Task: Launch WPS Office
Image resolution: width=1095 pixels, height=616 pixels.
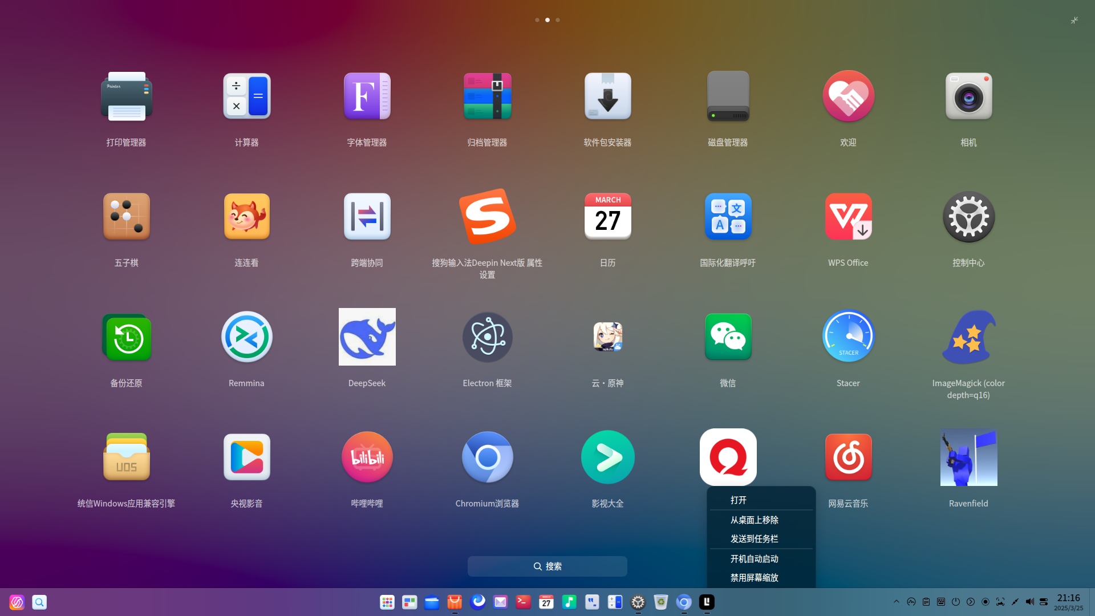Action: (849, 216)
